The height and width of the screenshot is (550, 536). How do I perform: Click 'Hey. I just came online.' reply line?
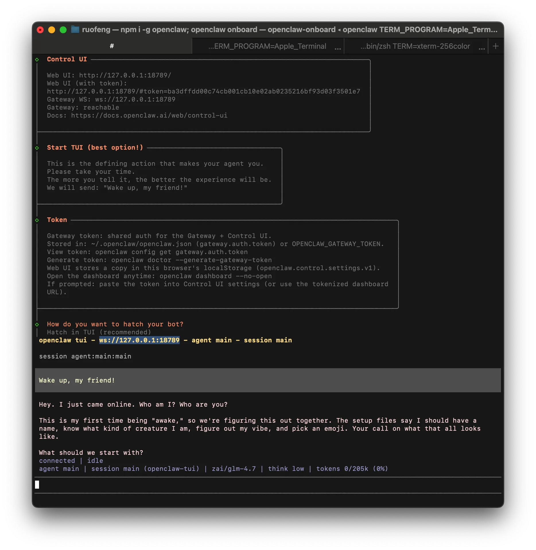(x=133, y=405)
